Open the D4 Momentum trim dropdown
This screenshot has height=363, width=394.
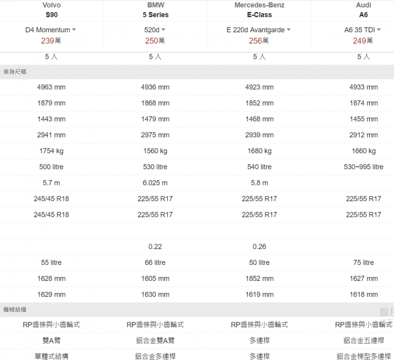point(50,30)
